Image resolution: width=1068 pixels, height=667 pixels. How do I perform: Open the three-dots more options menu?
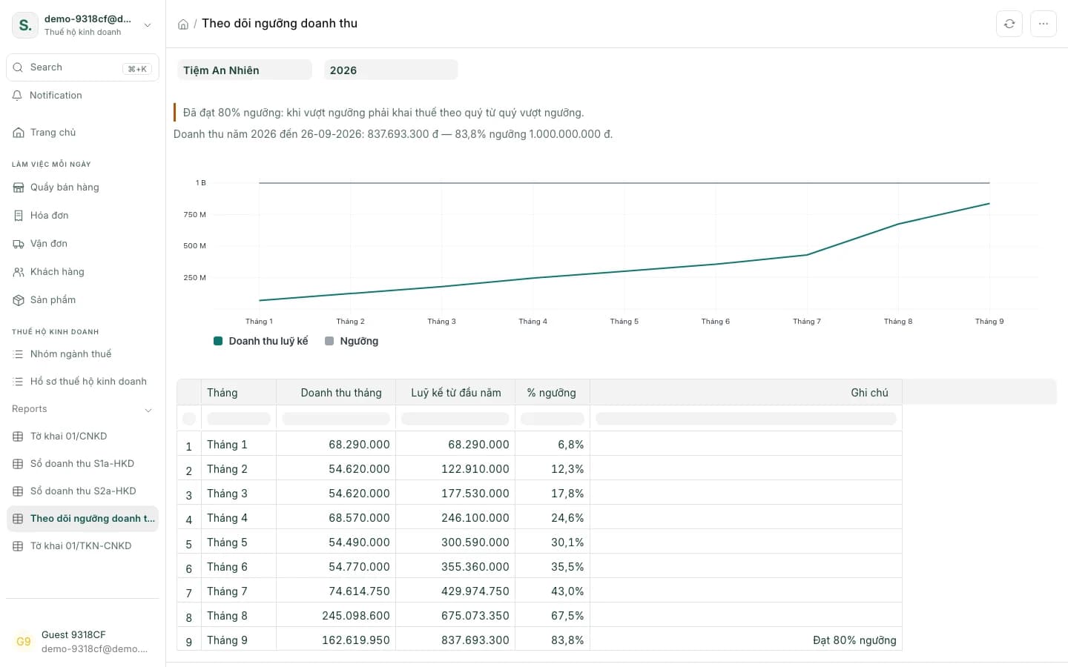1044,24
